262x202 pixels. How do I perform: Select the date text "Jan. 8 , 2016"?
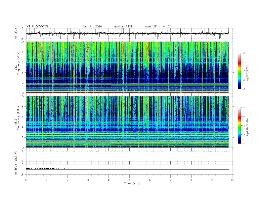[x=92, y=26]
